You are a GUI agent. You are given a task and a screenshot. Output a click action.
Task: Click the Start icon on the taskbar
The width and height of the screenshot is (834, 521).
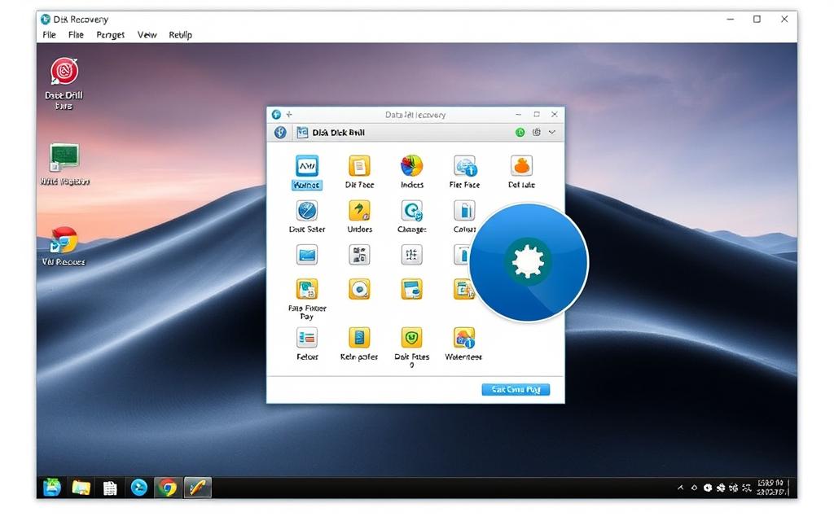[x=51, y=488]
